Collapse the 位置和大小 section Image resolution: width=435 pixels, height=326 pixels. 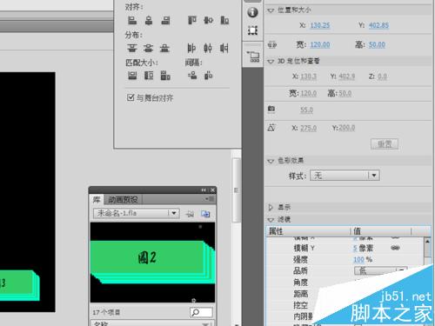coord(271,10)
